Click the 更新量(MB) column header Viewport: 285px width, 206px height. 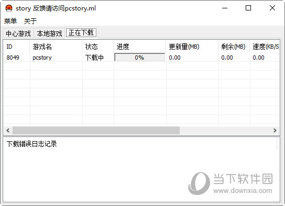[x=192, y=47]
